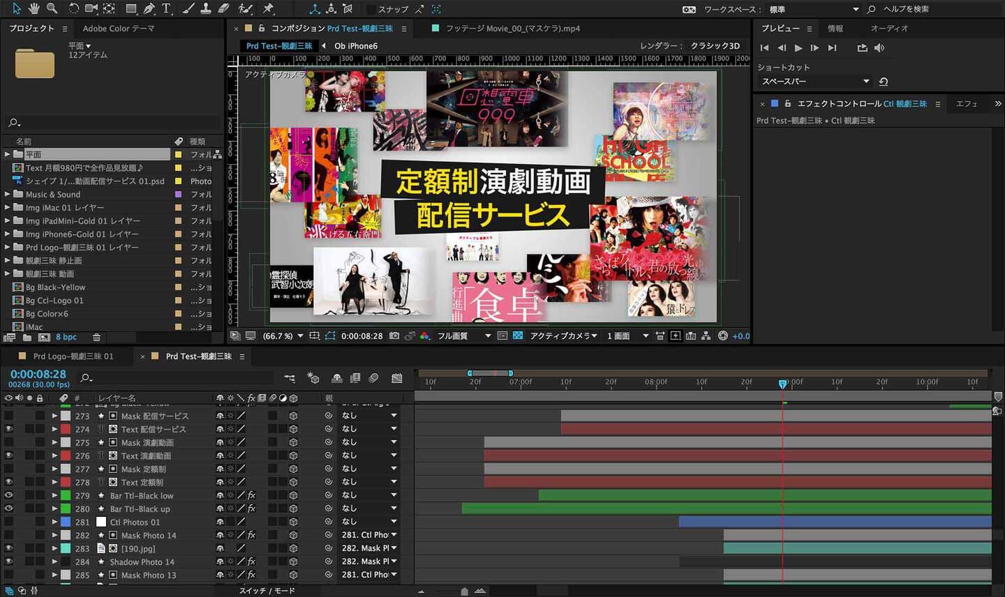Select the Zoom magnifier tool
The height and width of the screenshot is (597, 1005).
pos(52,8)
